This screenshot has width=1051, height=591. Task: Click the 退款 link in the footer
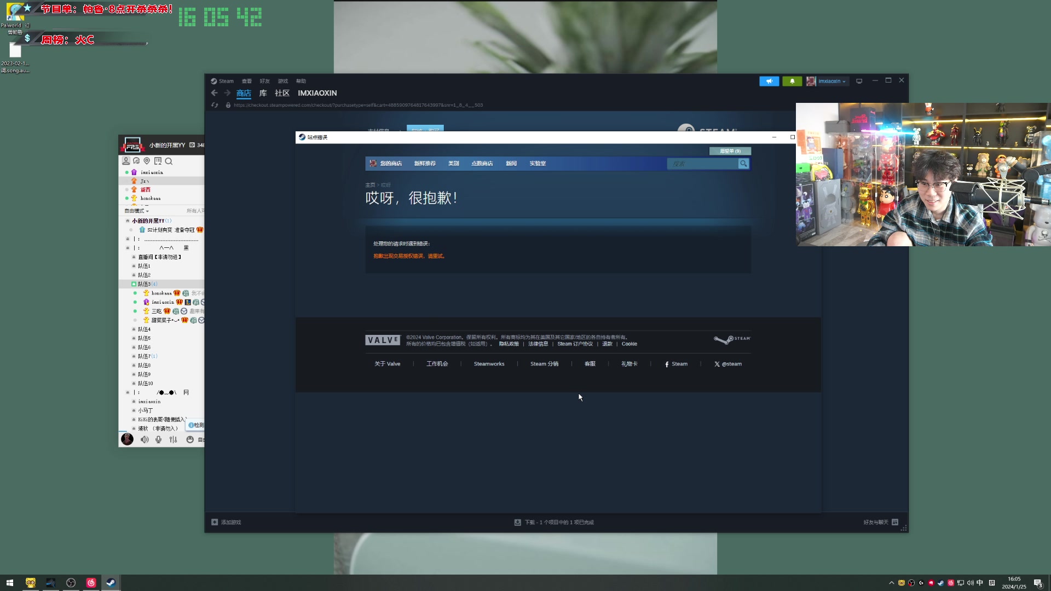click(x=607, y=344)
